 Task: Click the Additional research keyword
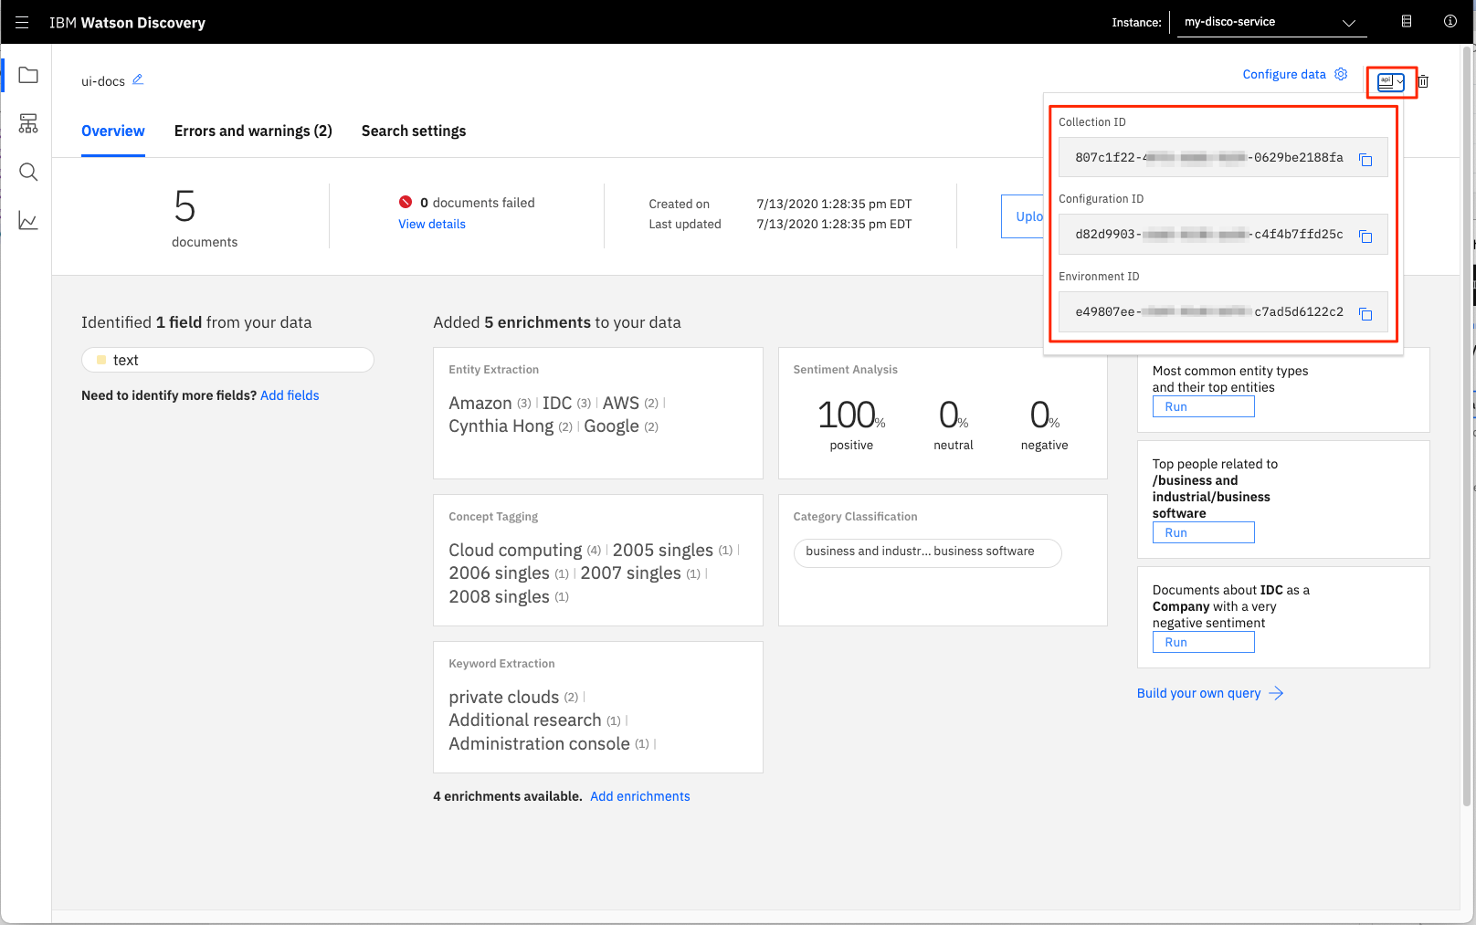(525, 720)
